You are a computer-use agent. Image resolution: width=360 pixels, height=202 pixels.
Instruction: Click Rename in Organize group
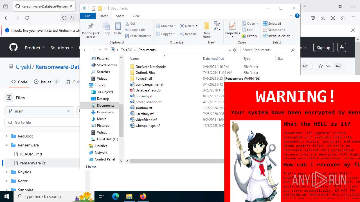188,34
